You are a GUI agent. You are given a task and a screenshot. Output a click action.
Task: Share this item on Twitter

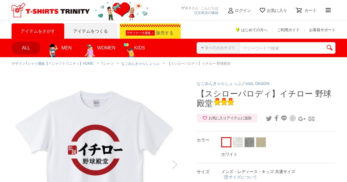click(269, 118)
